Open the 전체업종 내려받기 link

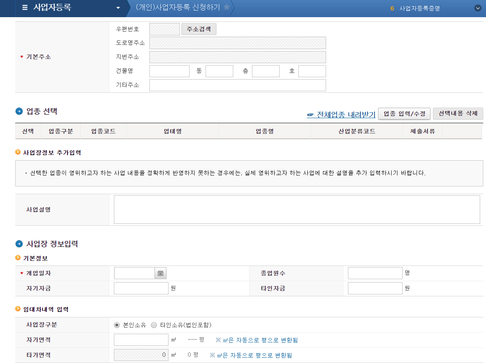coord(341,115)
